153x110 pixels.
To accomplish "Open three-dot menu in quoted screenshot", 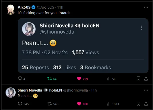I will click(141, 28).
